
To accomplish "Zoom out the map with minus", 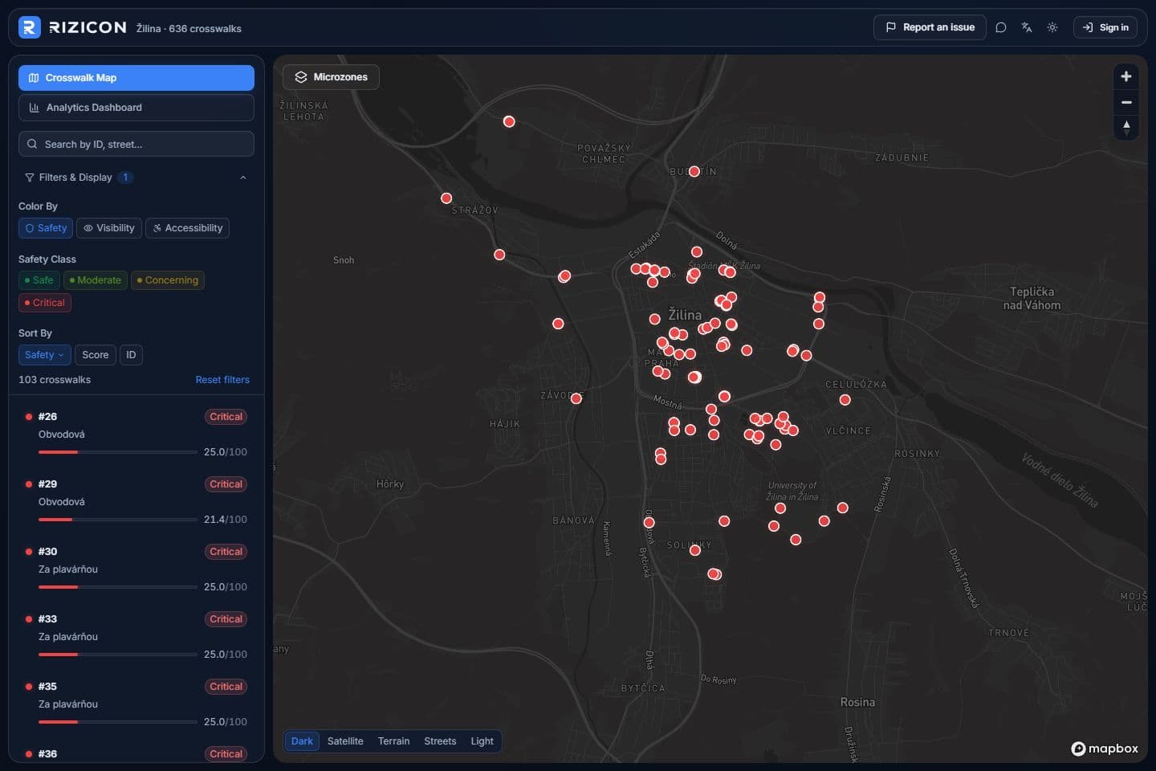I will tap(1126, 102).
